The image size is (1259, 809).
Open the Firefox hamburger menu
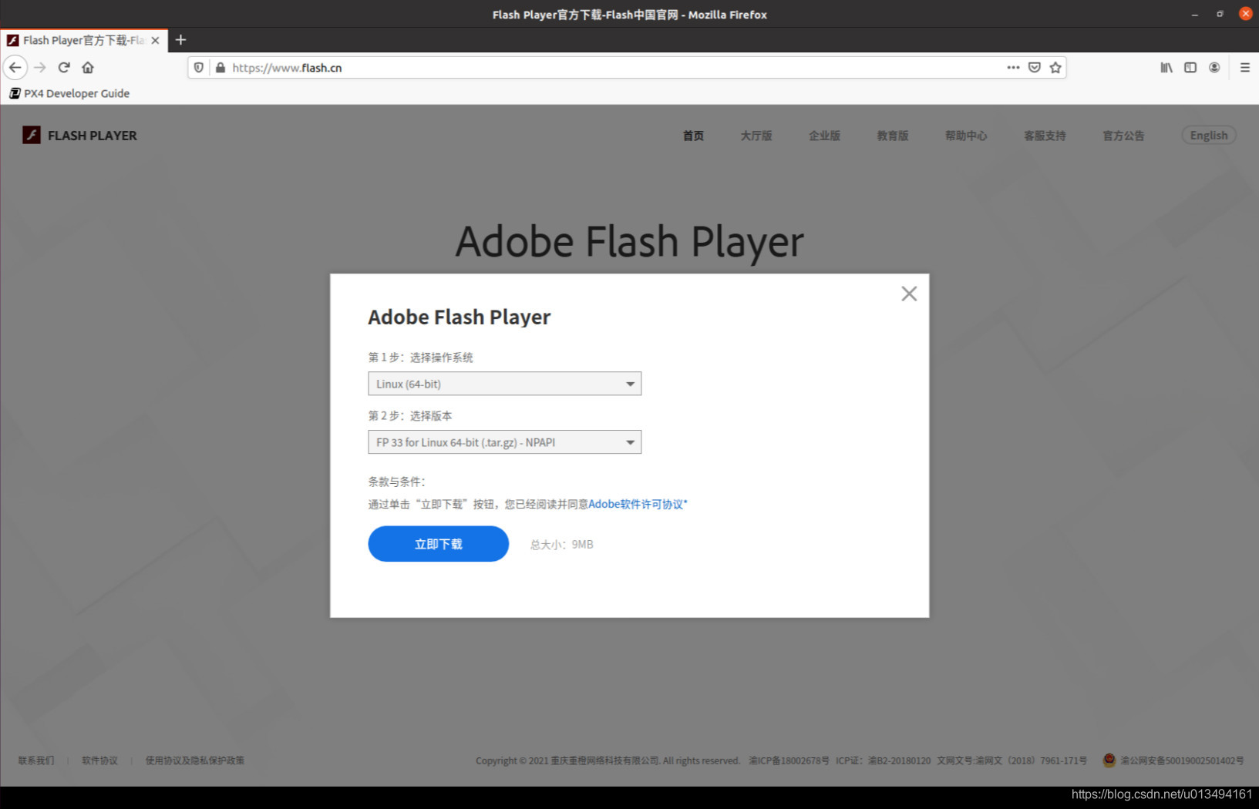[x=1245, y=68]
